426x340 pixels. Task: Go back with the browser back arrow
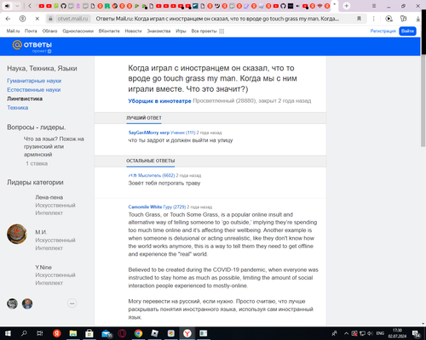point(8,19)
